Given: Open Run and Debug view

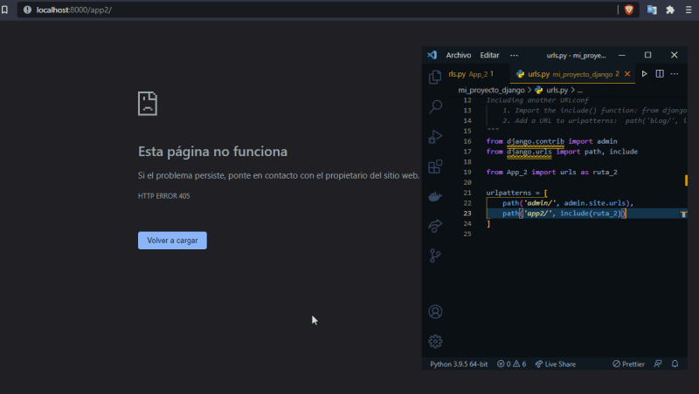Looking at the screenshot, I should coord(435,137).
